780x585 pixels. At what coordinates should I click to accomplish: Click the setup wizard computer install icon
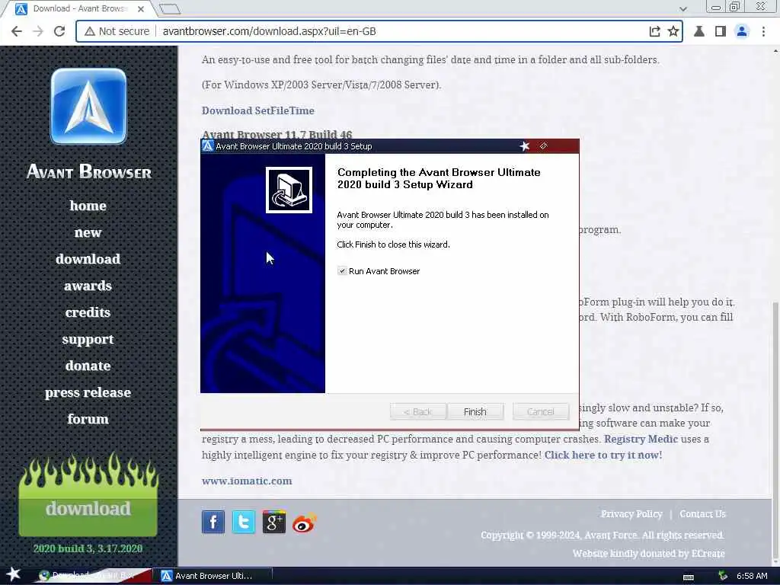pyautogui.click(x=289, y=190)
